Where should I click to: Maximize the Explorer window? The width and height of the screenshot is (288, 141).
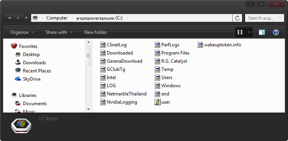tap(261, 4)
